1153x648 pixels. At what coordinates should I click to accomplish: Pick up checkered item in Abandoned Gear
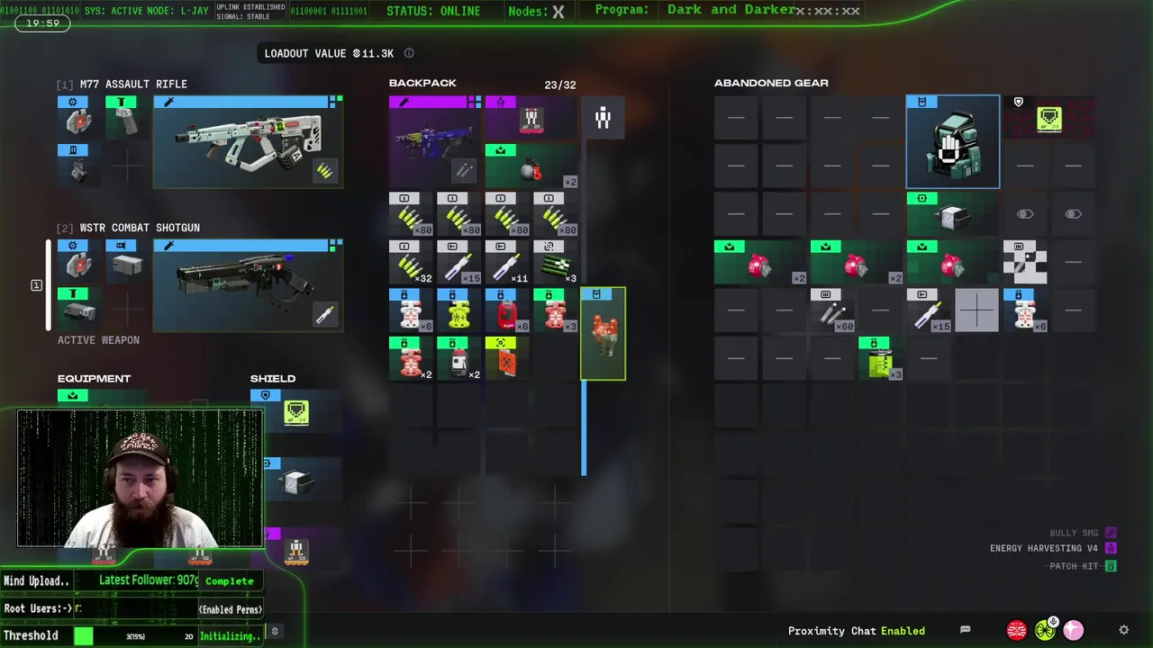[1025, 262]
